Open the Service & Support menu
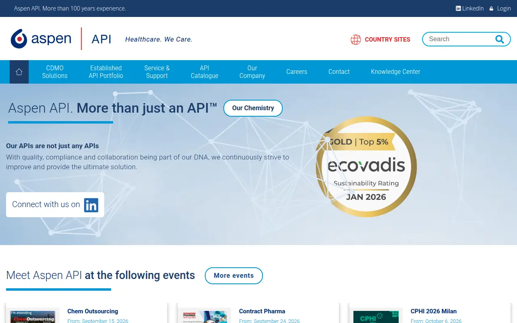 [157, 72]
